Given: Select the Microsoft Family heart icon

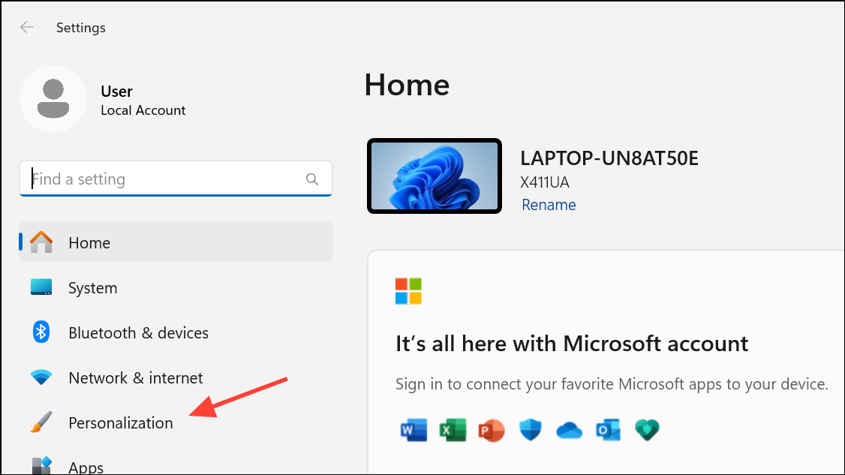Looking at the screenshot, I should click(x=647, y=429).
